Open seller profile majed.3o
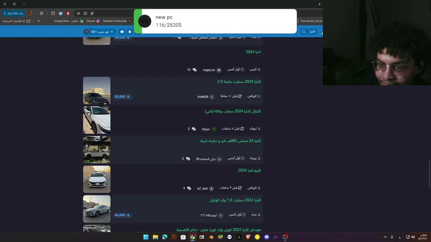 point(212,70)
